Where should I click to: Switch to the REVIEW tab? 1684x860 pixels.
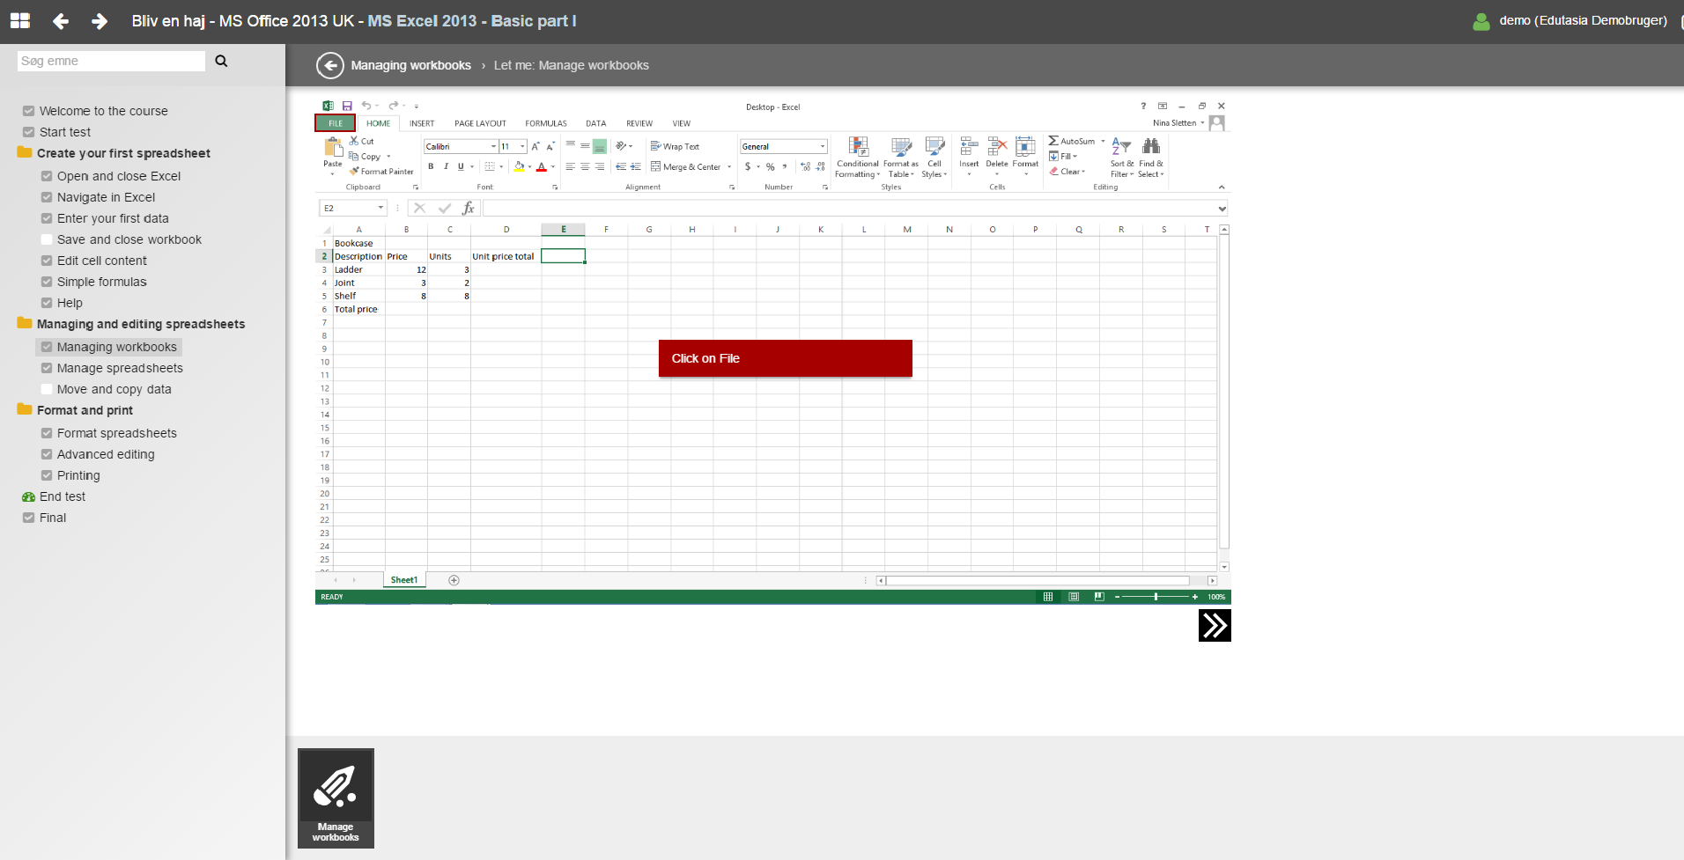point(639,123)
